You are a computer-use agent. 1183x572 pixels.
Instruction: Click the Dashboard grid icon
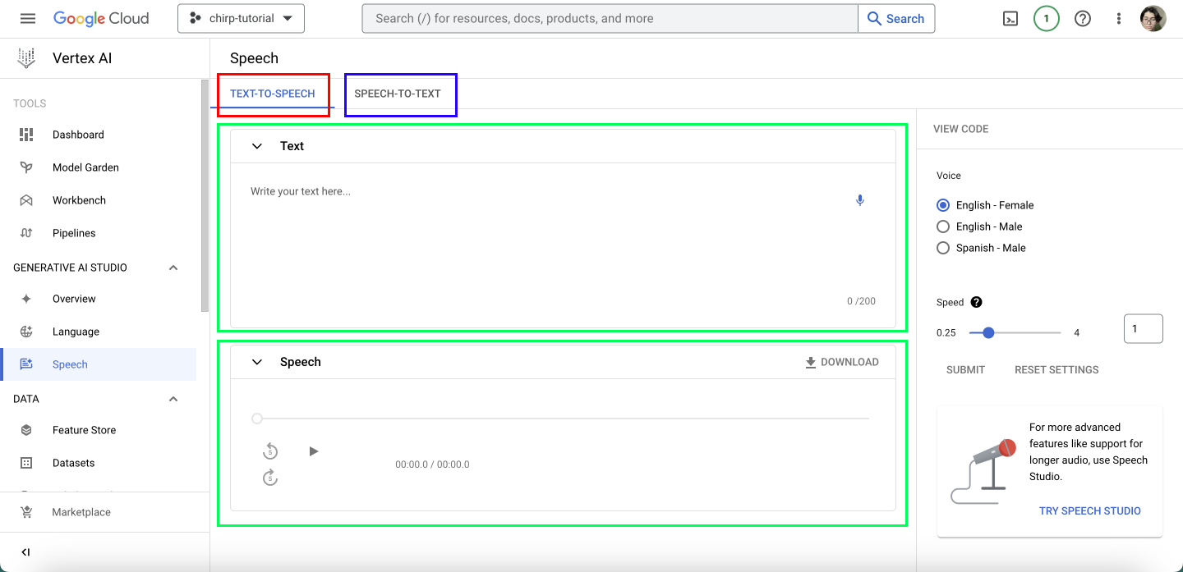[26, 135]
